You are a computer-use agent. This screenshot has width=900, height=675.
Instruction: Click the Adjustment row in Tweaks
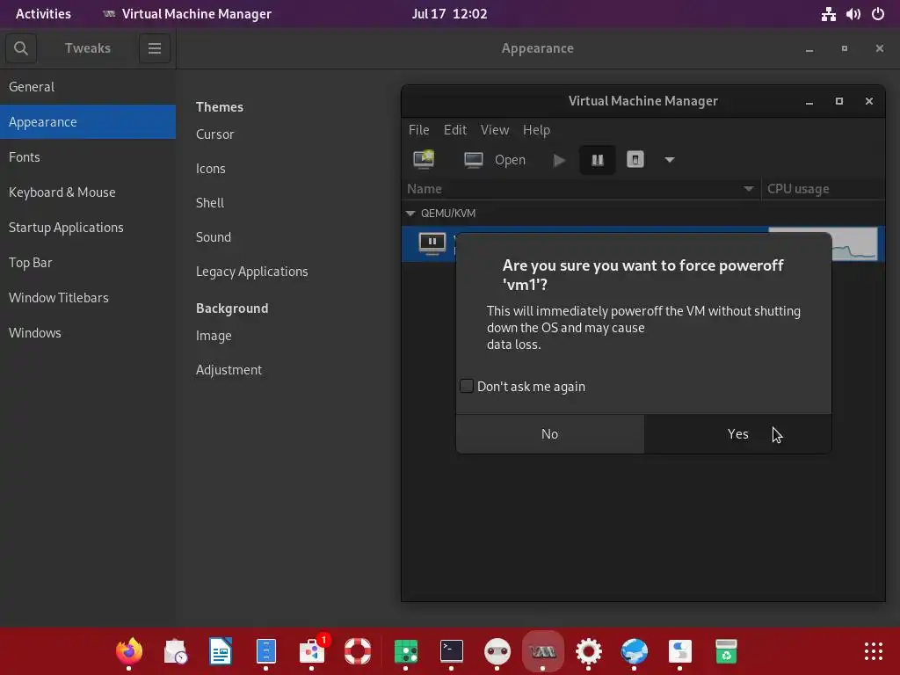(229, 370)
